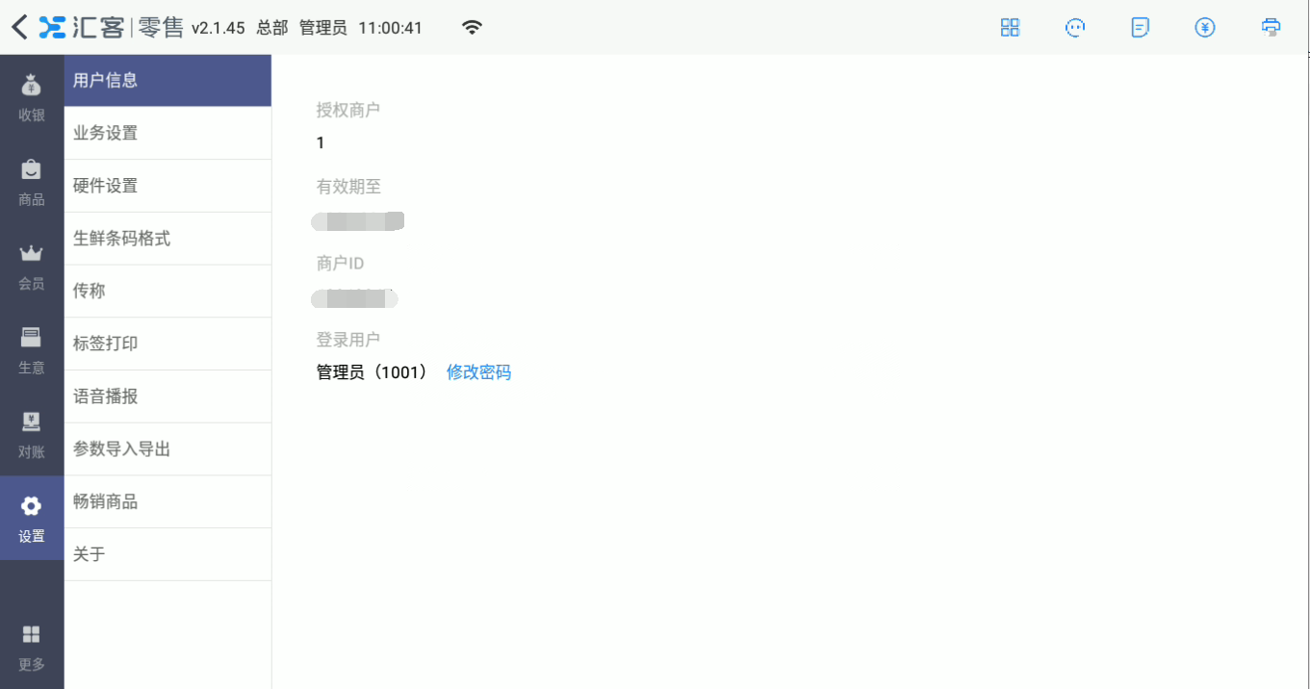Open 生意 business in the sidebar
Screen dimensions: 1310x689
32,351
